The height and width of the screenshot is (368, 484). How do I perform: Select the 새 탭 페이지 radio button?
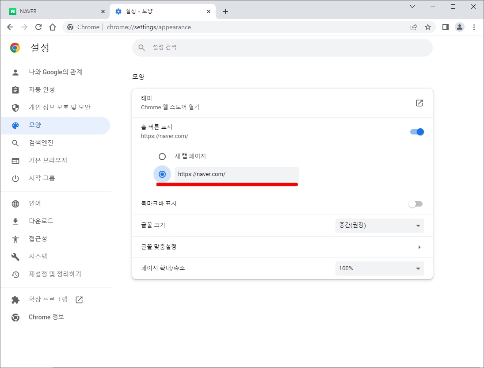[x=162, y=156]
